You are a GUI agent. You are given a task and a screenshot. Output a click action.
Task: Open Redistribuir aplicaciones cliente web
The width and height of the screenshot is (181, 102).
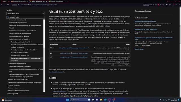(x=20, y=66)
